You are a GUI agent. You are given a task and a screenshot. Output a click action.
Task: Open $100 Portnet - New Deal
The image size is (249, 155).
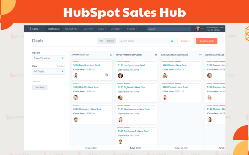pyautogui.click(x=175, y=87)
